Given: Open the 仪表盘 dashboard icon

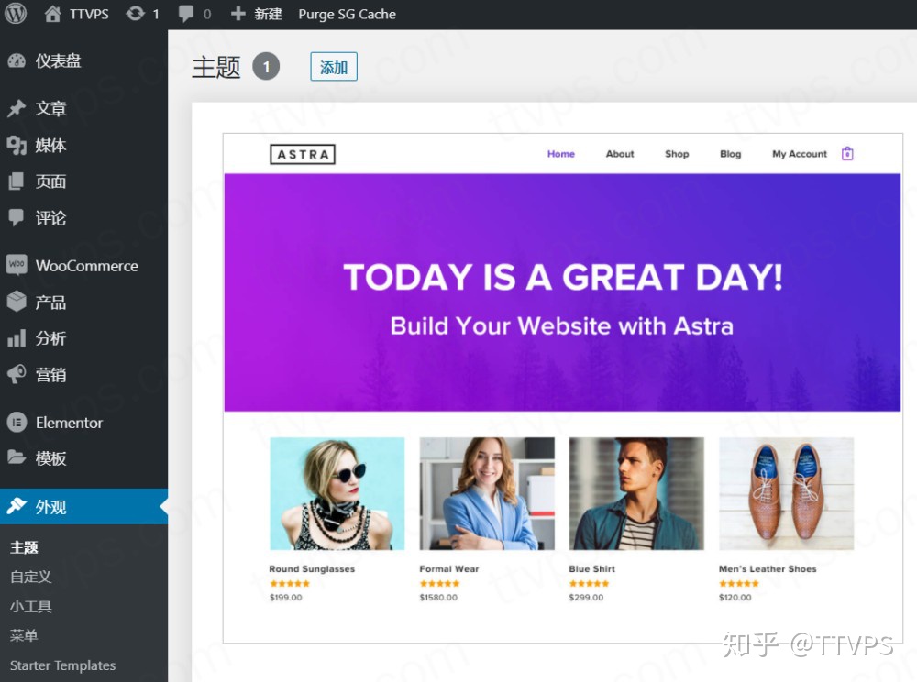Looking at the screenshot, I should coord(17,60).
